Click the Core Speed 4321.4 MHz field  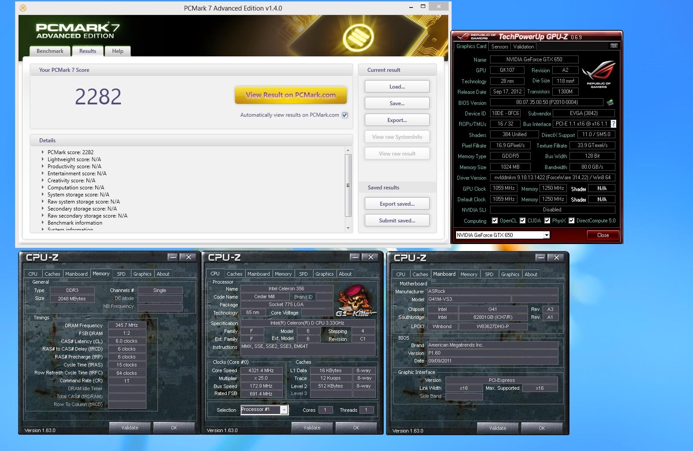pyautogui.click(x=261, y=371)
